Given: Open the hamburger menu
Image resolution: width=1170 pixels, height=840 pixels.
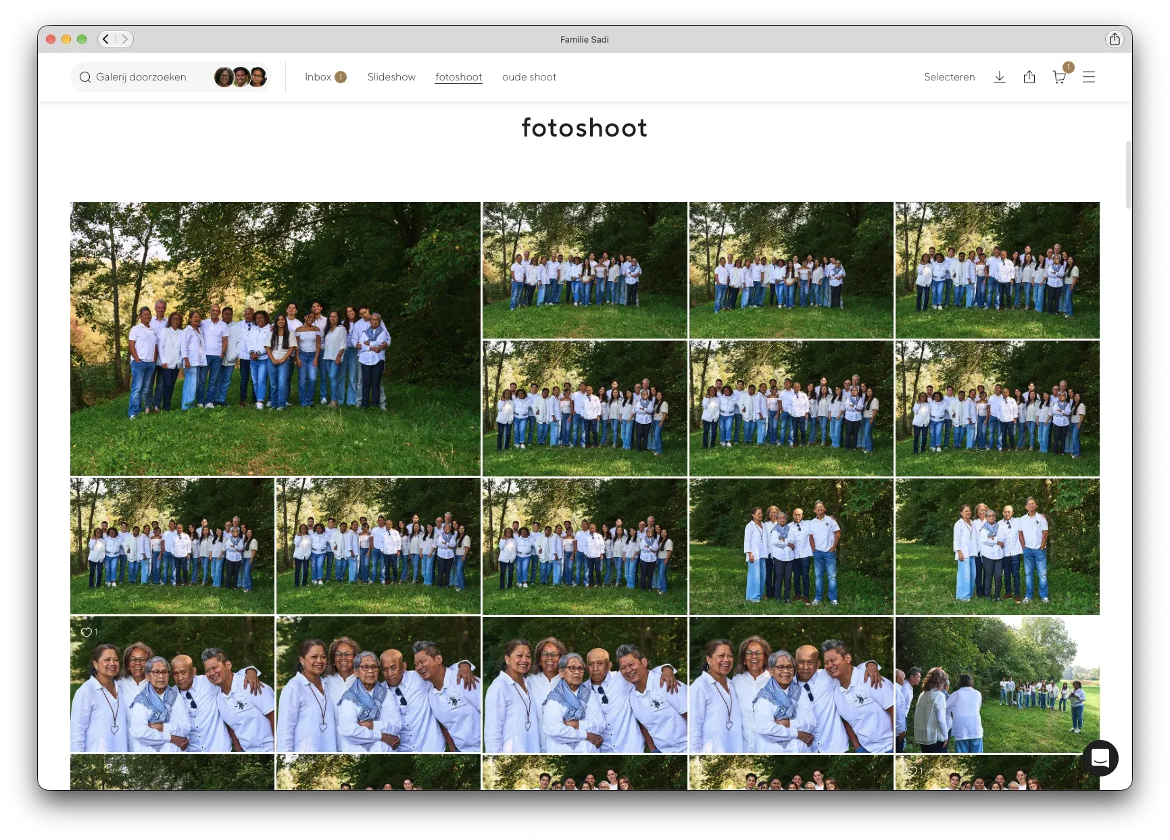Looking at the screenshot, I should pos(1089,77).
